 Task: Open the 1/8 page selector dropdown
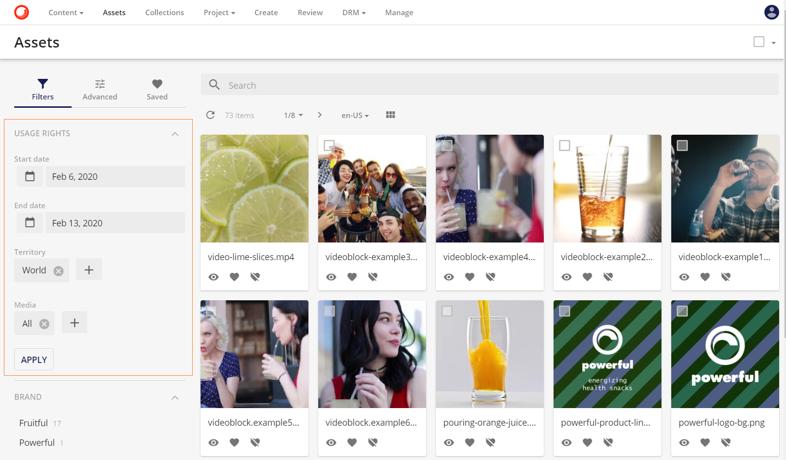(x=293, y=115)
